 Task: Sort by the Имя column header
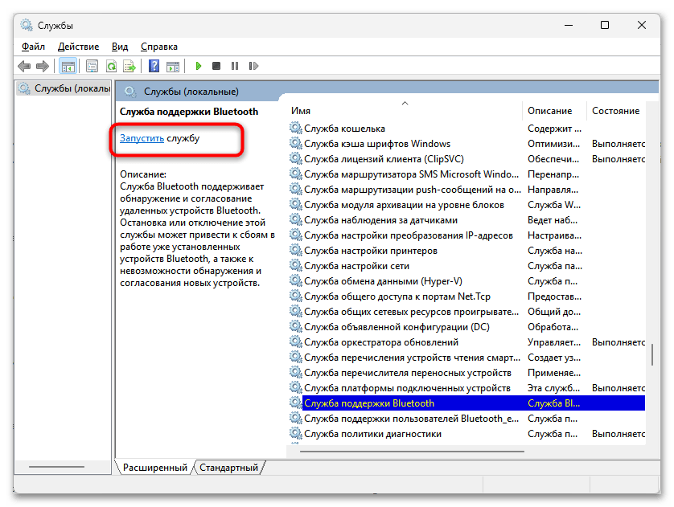tap(405, 111)
